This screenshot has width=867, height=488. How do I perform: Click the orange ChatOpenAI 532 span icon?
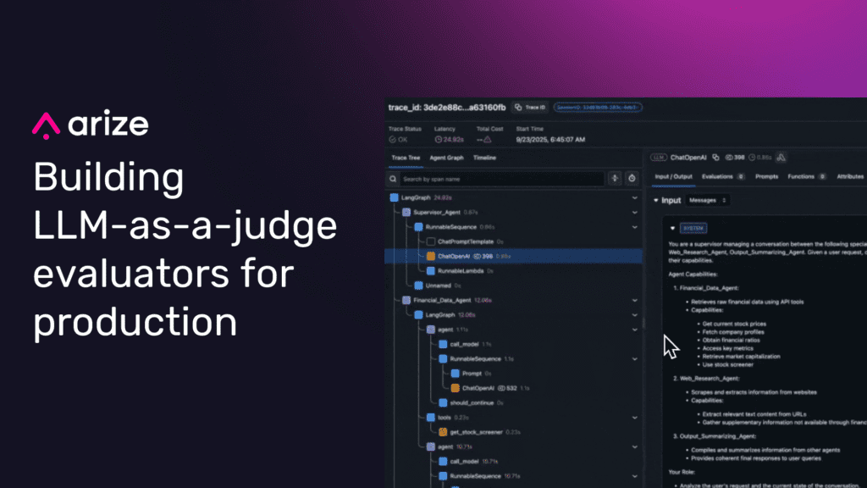tap(455, 388)
